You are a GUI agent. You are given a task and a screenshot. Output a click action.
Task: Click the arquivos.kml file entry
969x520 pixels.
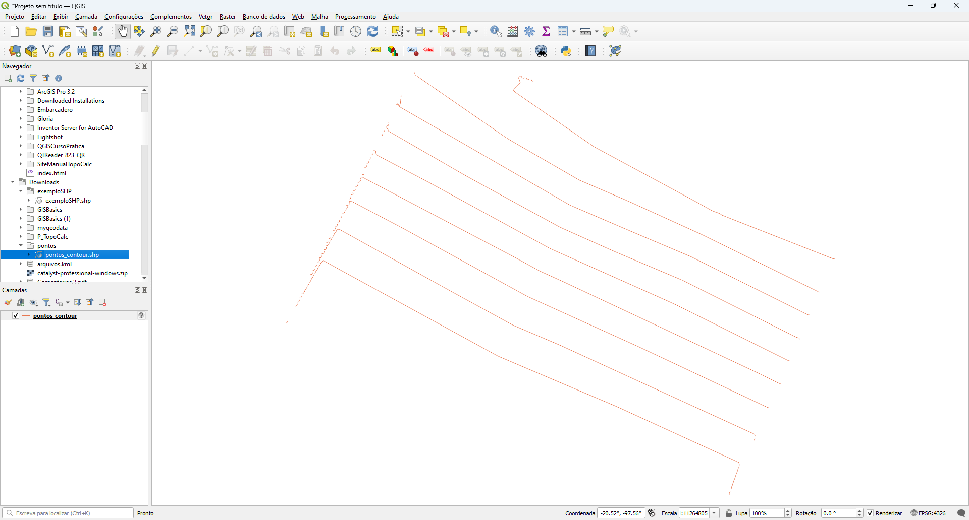pyautogui.click(x=55, y=264)
